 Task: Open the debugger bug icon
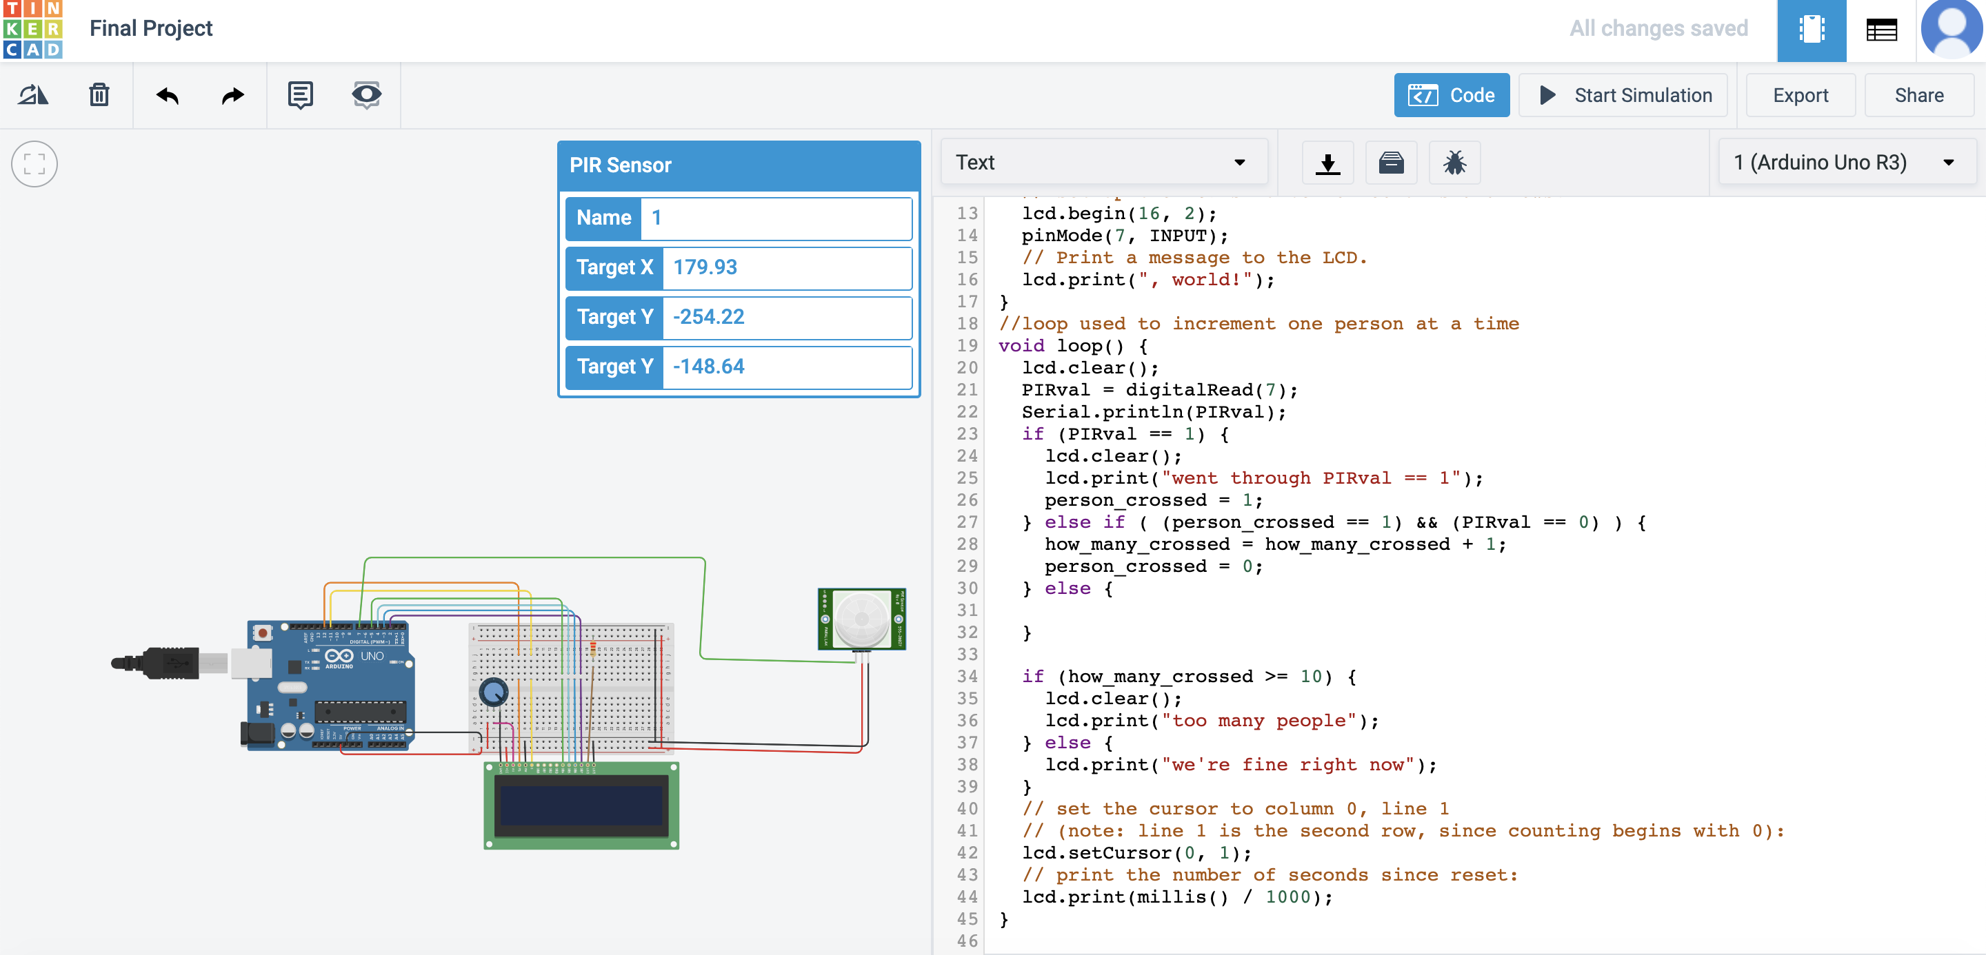coord(1454,163)
